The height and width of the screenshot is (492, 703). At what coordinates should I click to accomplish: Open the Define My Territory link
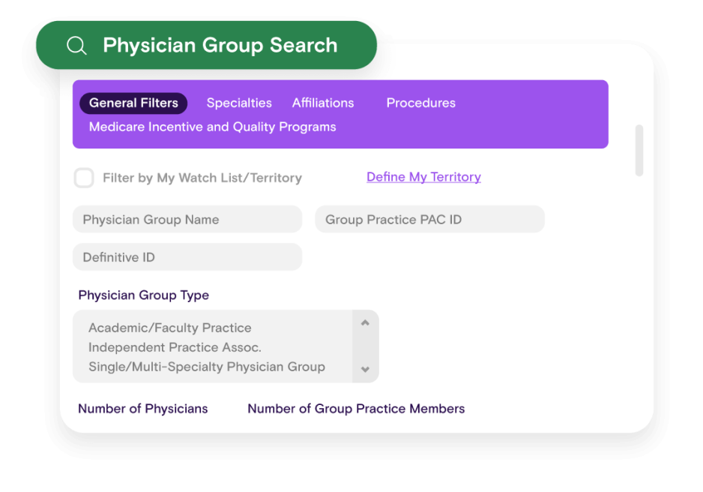[x=423, y=177]
